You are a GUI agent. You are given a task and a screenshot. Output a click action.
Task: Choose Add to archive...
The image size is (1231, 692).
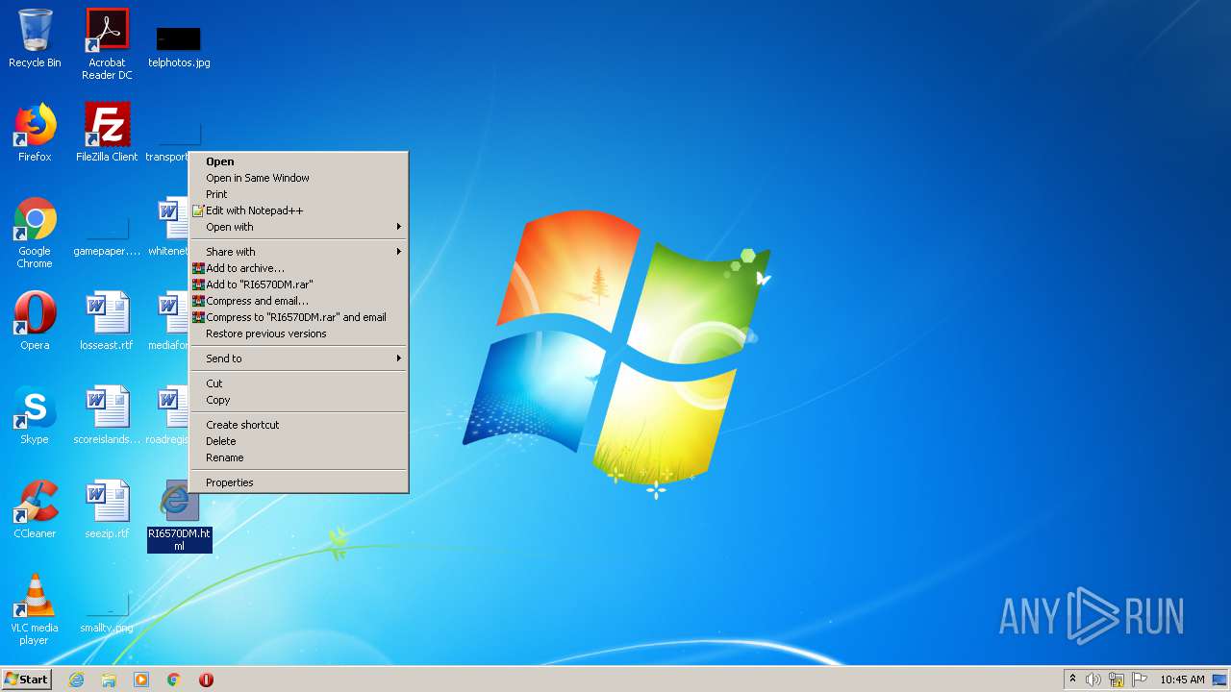299,268
